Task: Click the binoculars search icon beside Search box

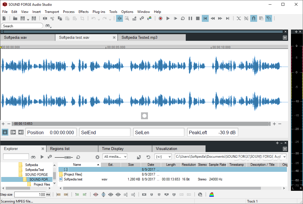Action: 48,26
